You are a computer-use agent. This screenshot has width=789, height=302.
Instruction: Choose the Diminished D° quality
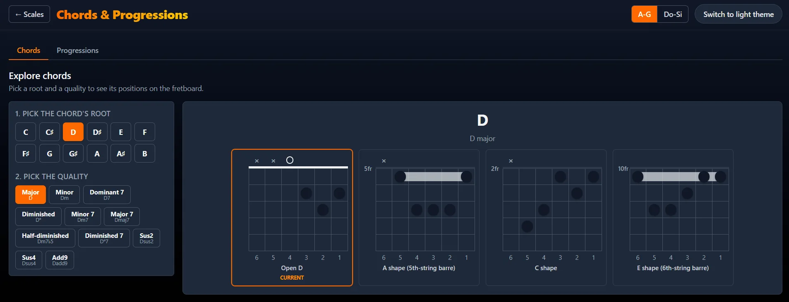click(x=38, y=216)
